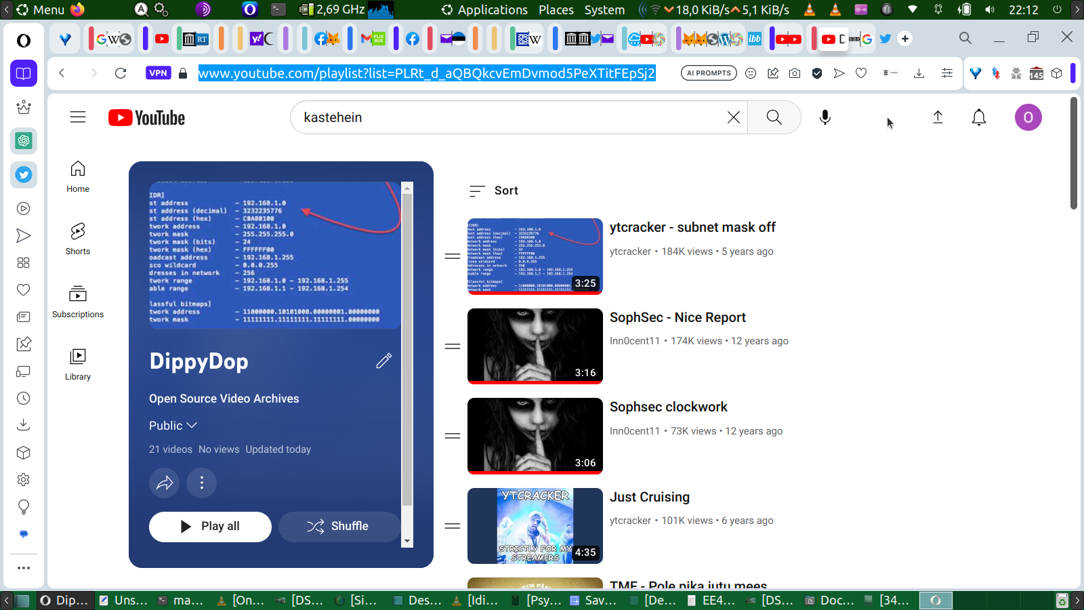Viewport: 1084px width, 610px height.
Task: Open the purple account avatar menu
Action: point(1028,117)
